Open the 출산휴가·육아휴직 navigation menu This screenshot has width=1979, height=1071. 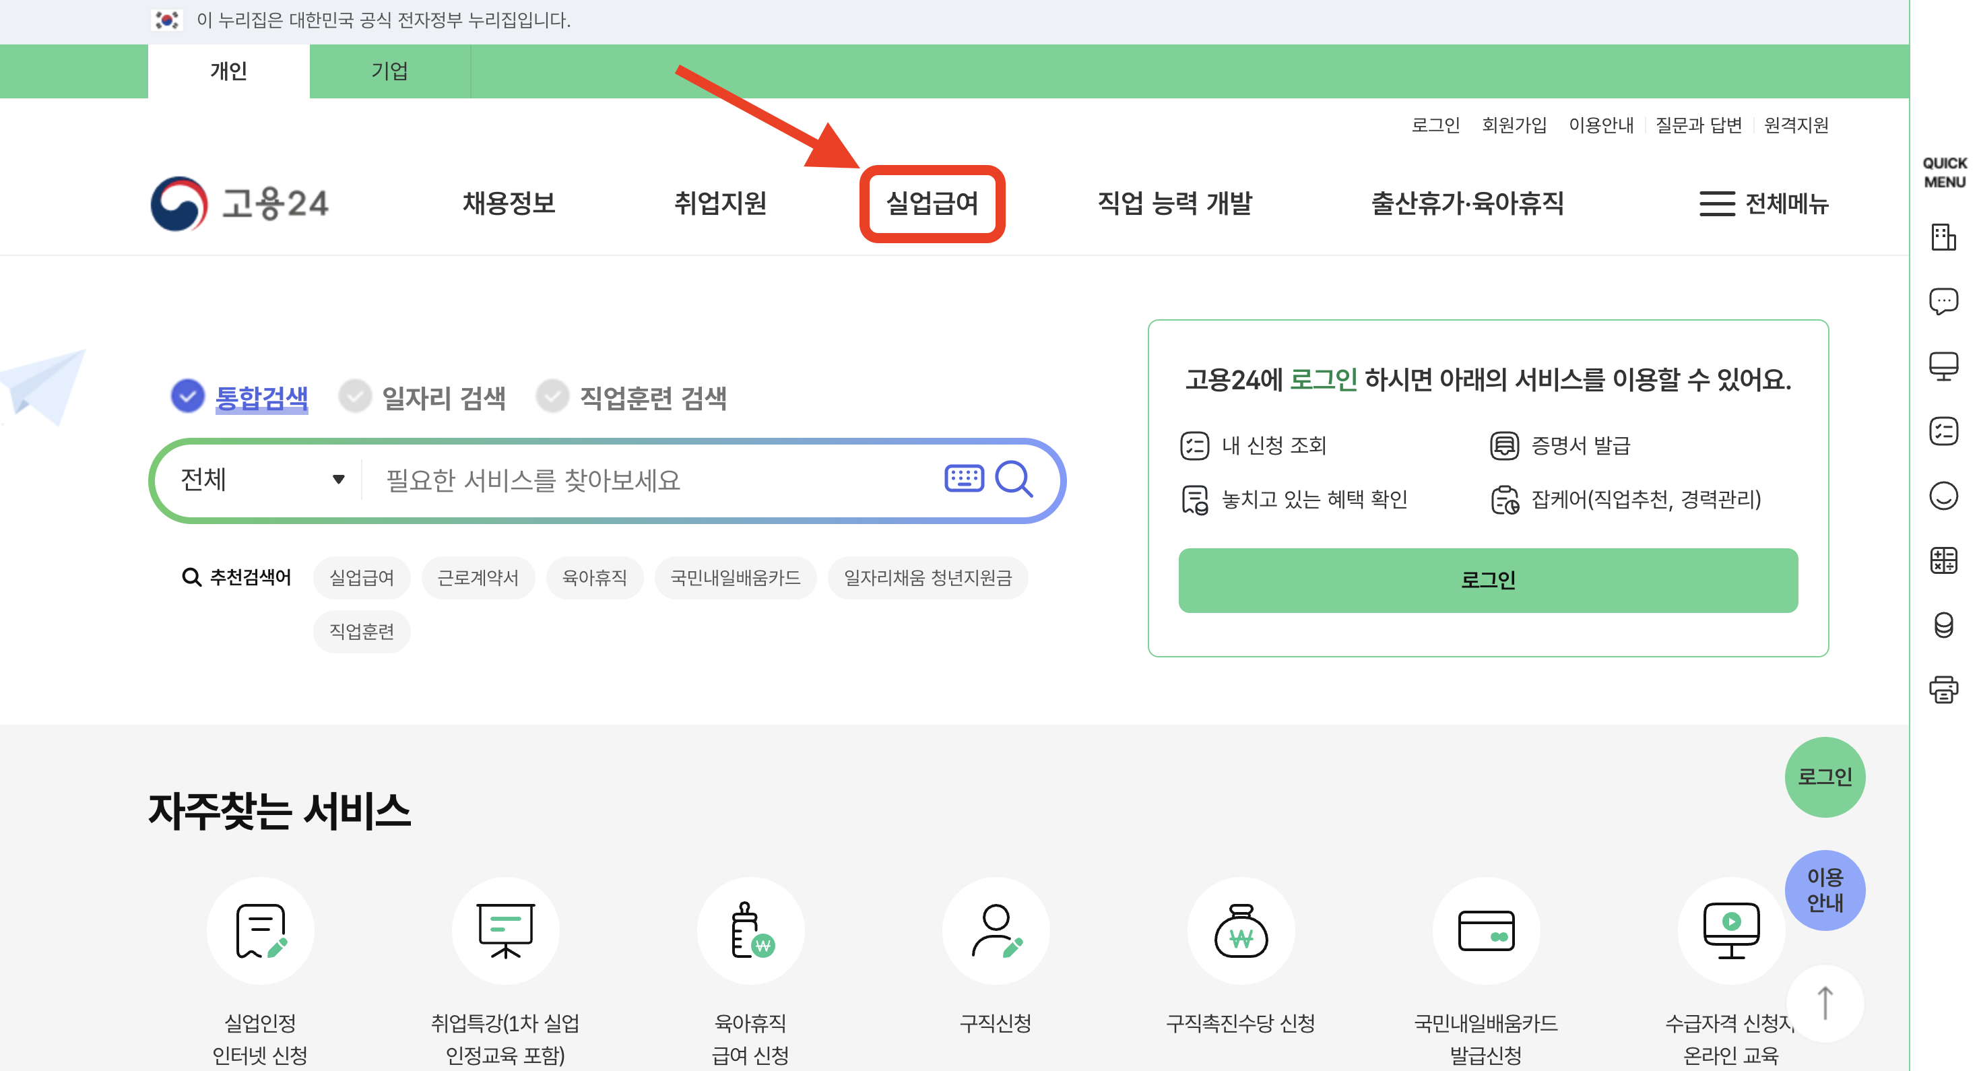tap(1466, 203)
